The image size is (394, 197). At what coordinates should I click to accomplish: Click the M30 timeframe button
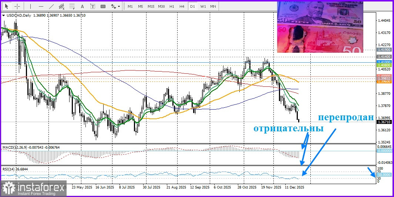(x=161, y=6)
